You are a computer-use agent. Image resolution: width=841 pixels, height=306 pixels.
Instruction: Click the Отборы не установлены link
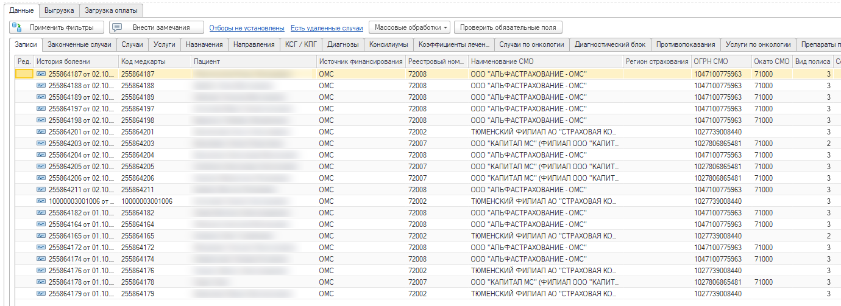coord(247,28)
